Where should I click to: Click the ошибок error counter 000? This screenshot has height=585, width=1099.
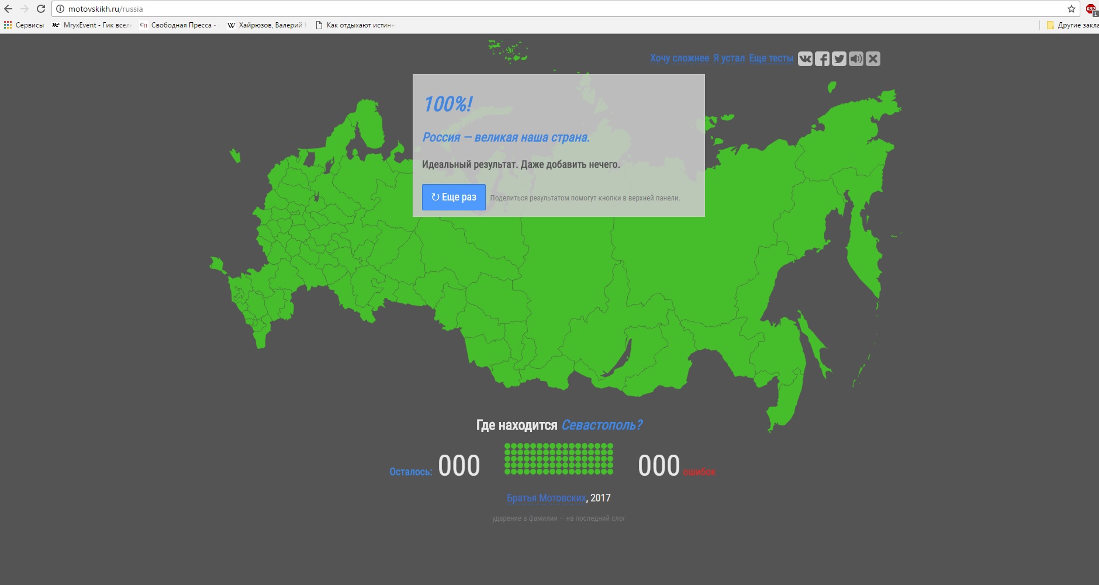(659, 466)
